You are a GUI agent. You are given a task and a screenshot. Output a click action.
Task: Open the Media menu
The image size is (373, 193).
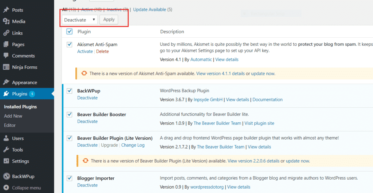coord(19,21)
